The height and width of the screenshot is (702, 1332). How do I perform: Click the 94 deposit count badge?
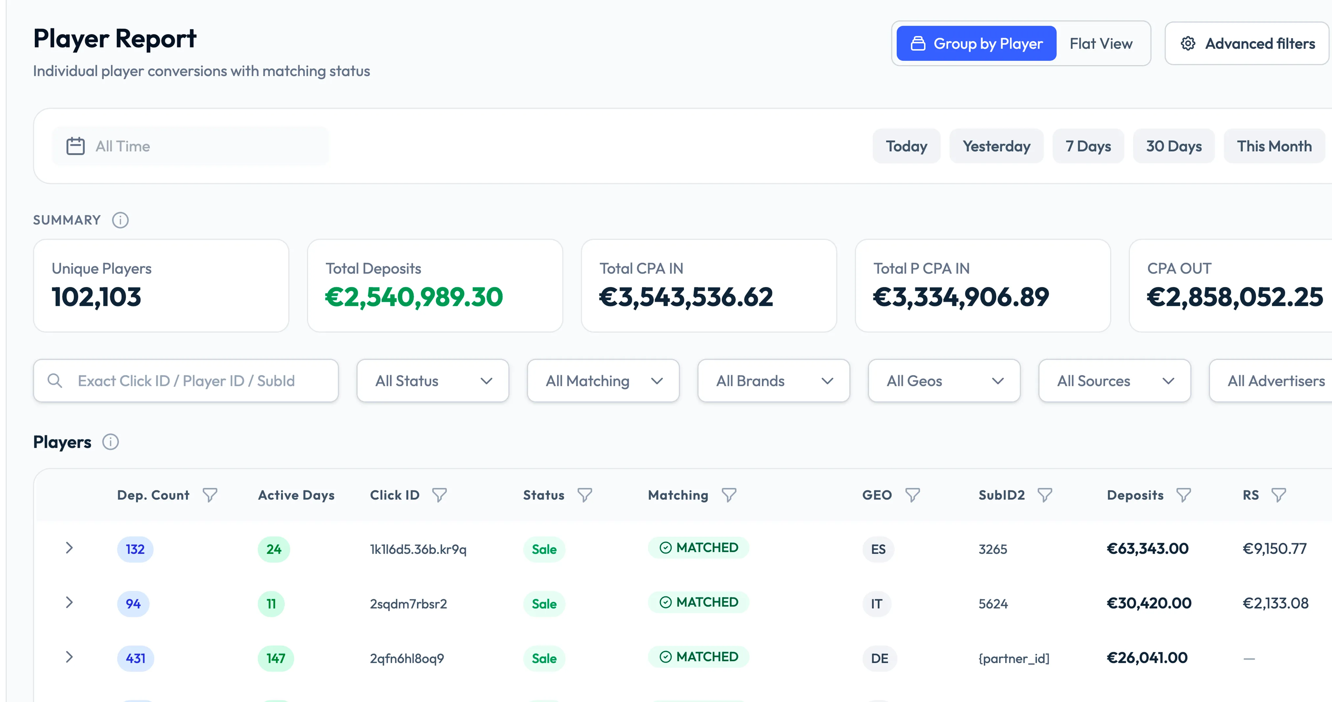[133, 604]
